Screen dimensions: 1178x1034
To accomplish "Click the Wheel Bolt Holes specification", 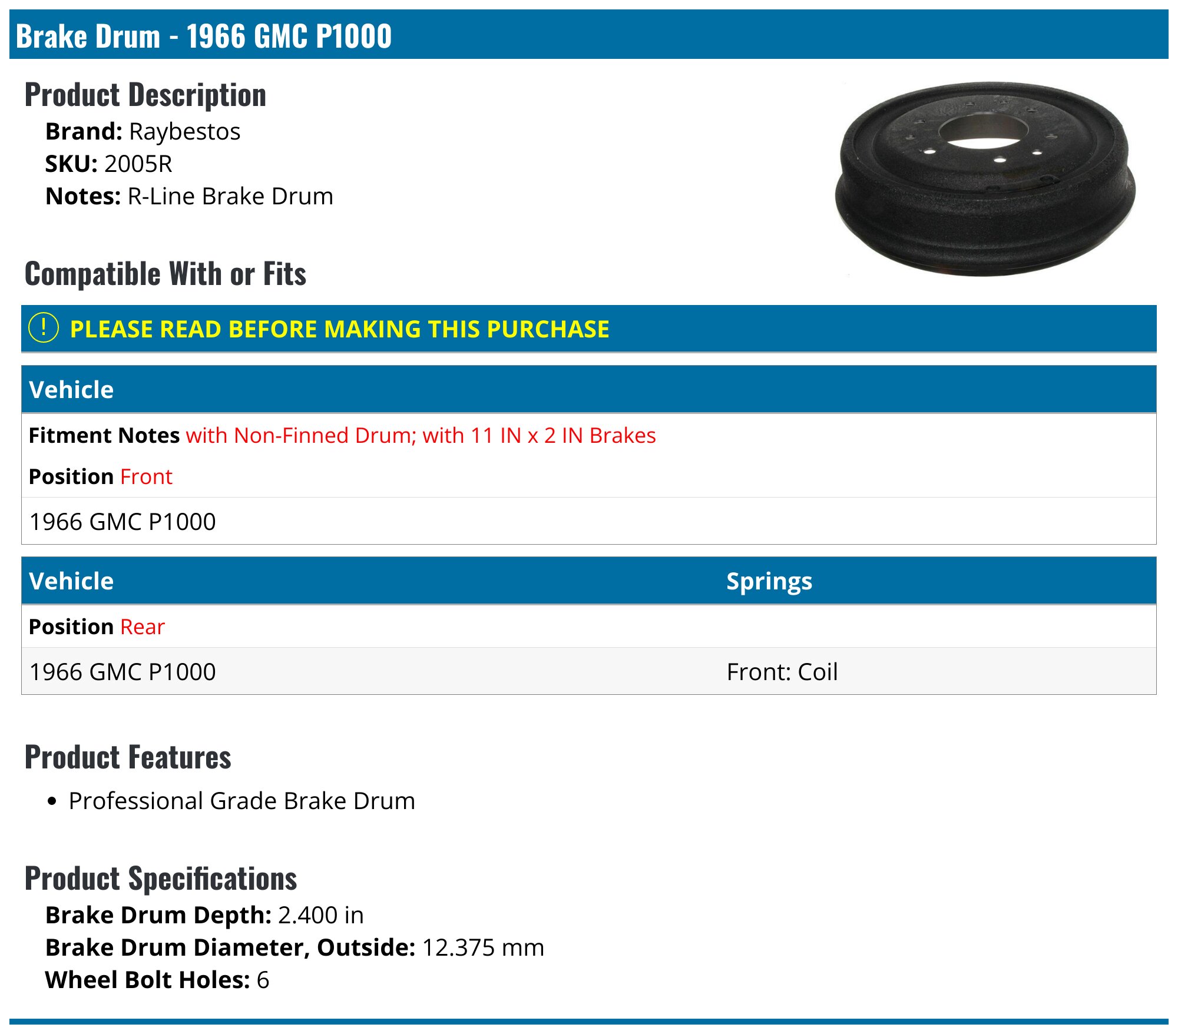I will pyautogui.click(x=157, y=980).
